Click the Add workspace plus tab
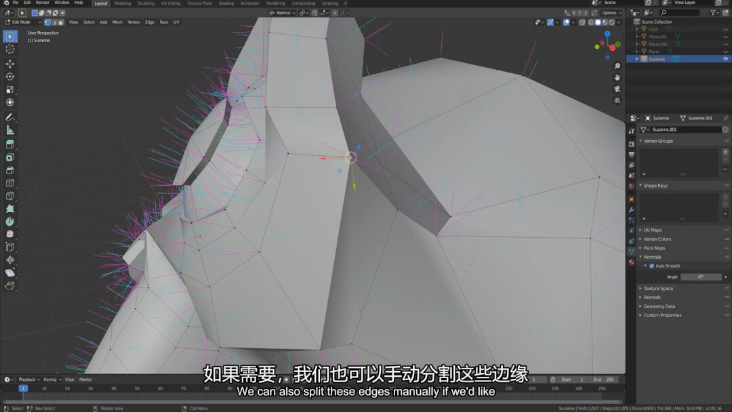The image size is (732, 412). 346,3
